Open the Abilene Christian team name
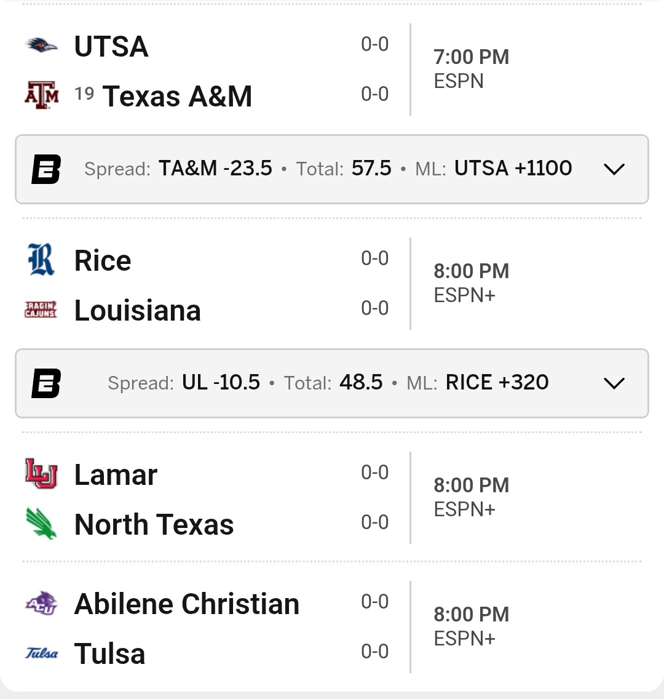The height and width of the screenshot is (699, 664). point(186,604)
